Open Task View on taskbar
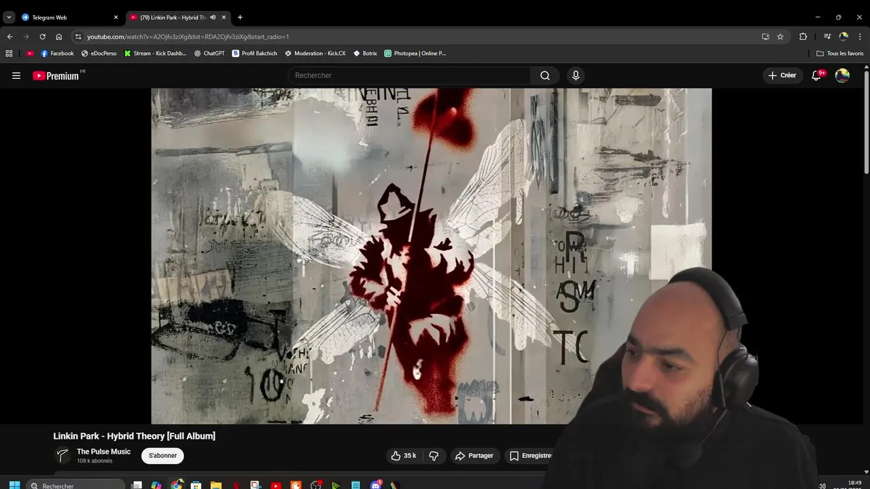The height and width of the screenshot is (489, 870). pyautogui.click(x=137, y=485)
